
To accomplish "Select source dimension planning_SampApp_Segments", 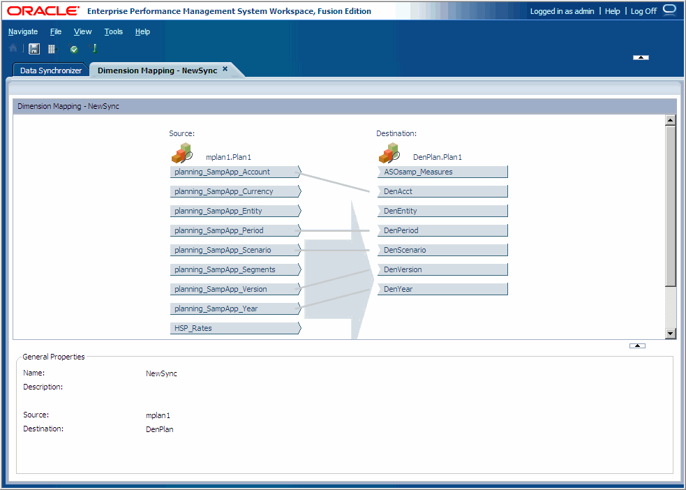I will (x=235, y=269).
